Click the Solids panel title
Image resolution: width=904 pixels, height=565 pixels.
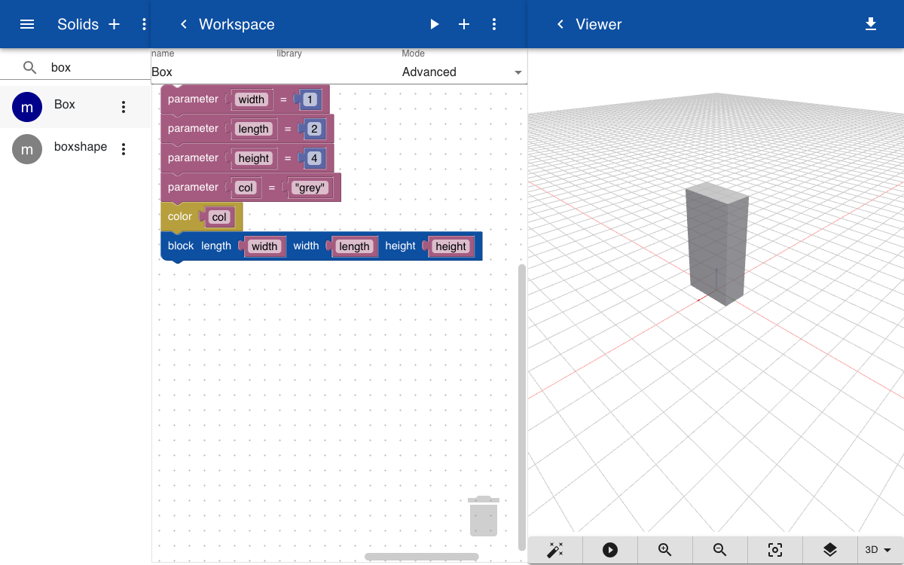point(78,24)
